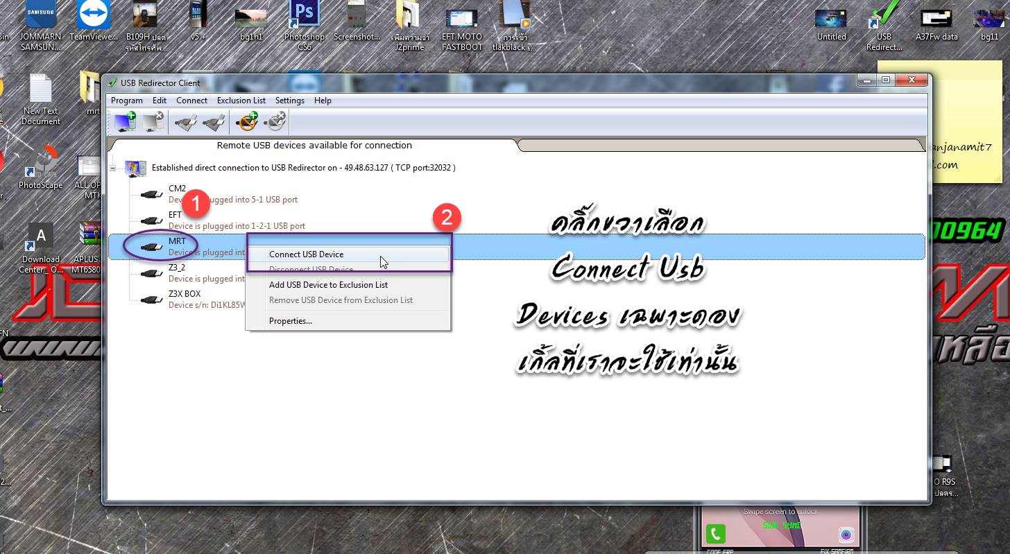
Task: Open the Program menu
Action: (x=127, y=101)
